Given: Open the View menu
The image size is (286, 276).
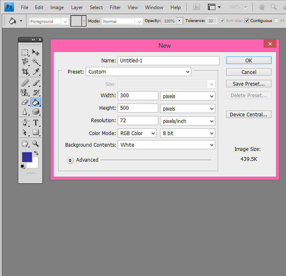Looking at the screenshot, I should point(133,7).
